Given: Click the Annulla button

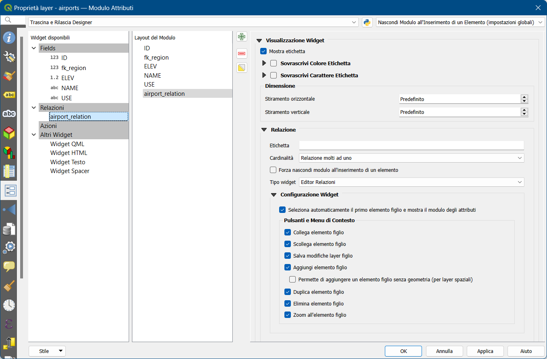Looking at the screenshot, I should (x=445, y=351).
